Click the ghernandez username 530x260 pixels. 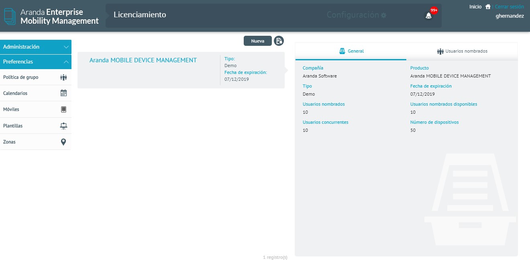510,16
